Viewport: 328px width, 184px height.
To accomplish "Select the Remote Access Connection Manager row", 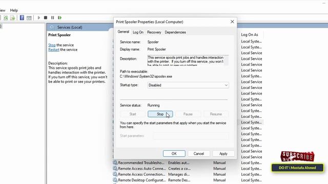I will click(x=188, y=174).
